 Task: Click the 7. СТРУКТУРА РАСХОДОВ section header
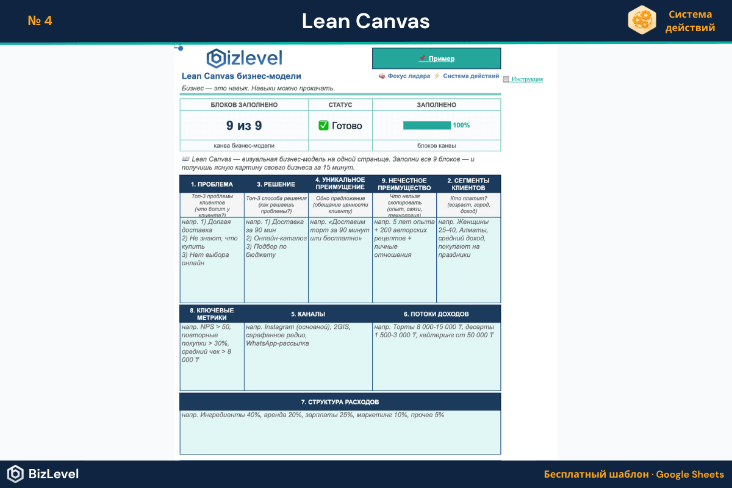click(x=340, y=401)
